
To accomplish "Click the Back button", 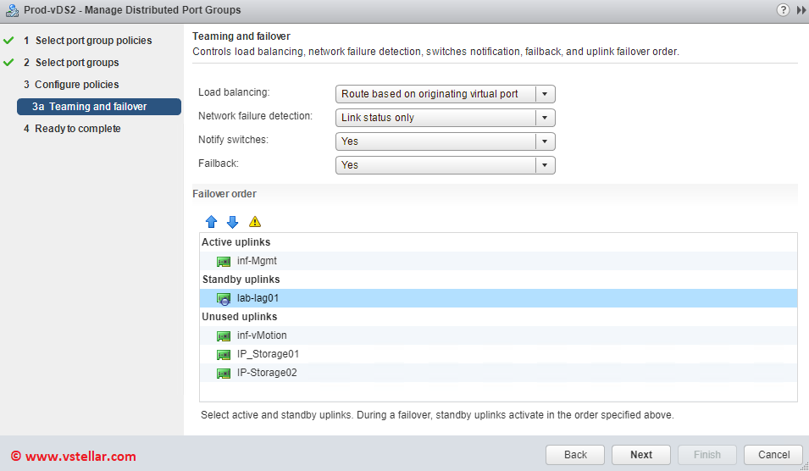I will 575,455.
